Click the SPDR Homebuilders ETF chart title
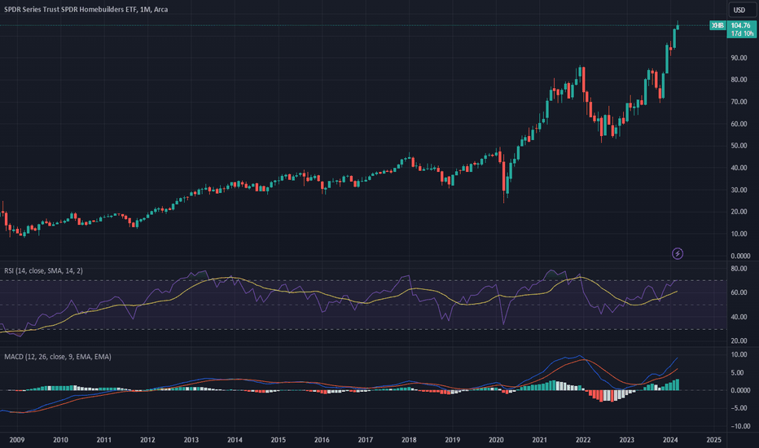The height and width of the screenshot is (448, 759). pos(86,9)
